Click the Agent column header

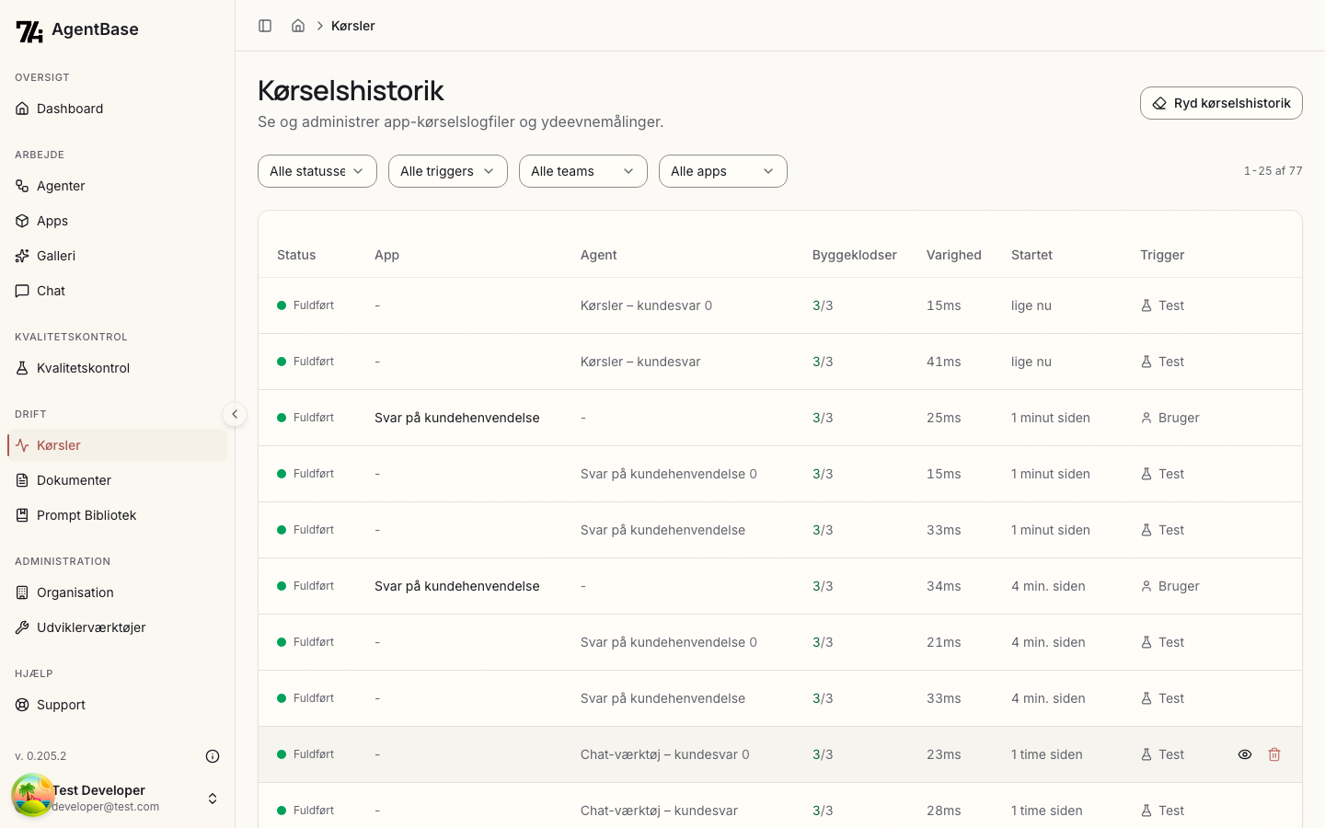pos(599,255)
